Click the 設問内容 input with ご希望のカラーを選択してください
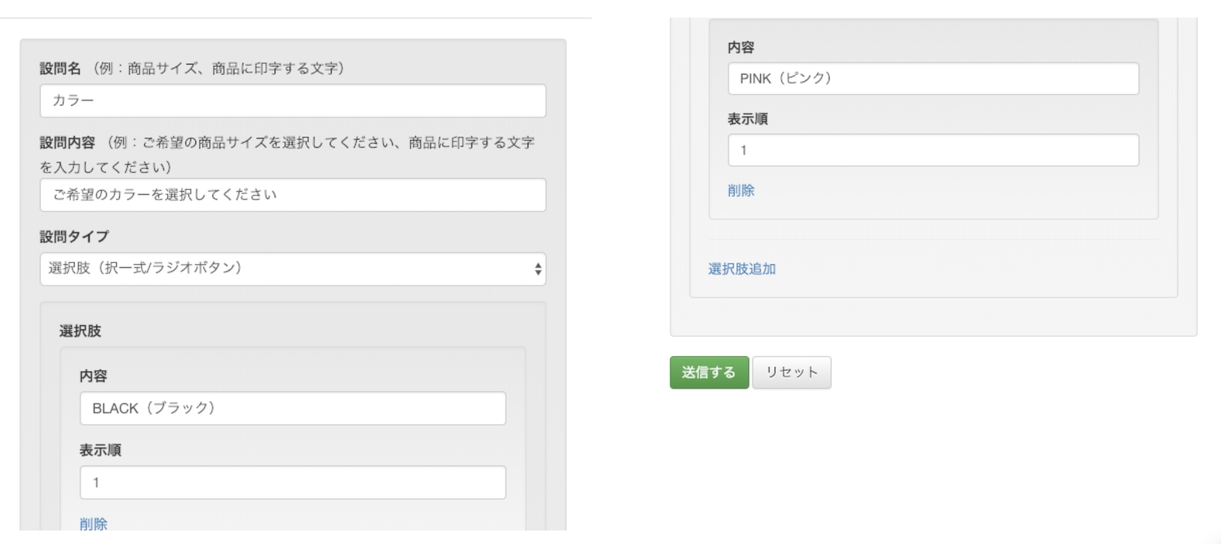The width and height of the screenshot is (1221, 544). [x=293, y=195]
